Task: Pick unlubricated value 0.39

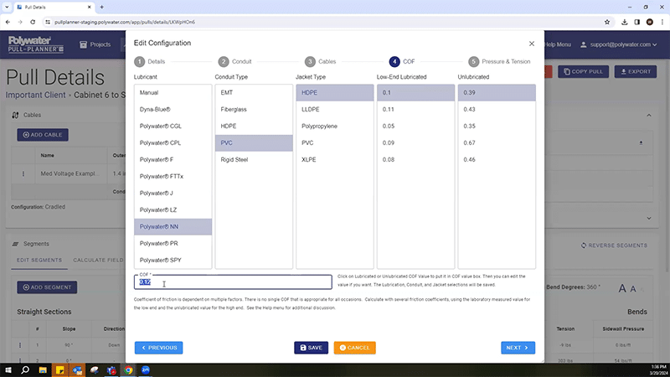Action: (x=497, y=93)
